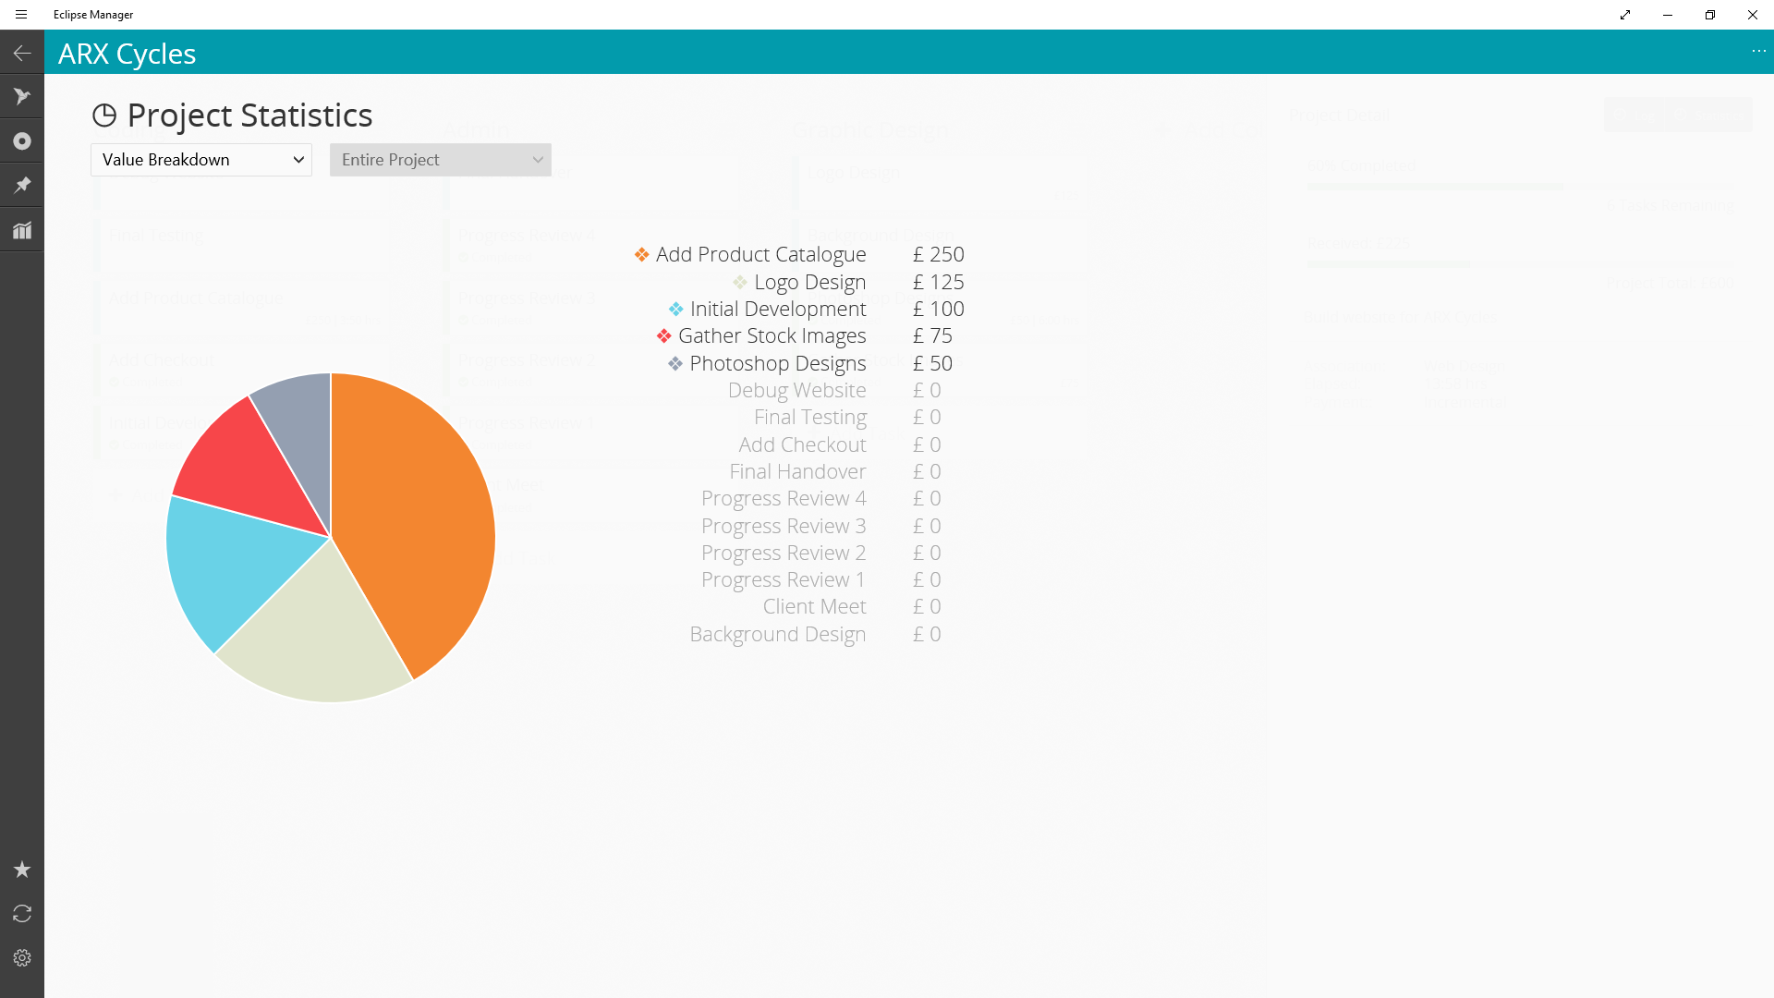Select the Logo Design legend entry
Image resolution: width=1774 pixels, height=998 pixels.
(x=809, y=282)
